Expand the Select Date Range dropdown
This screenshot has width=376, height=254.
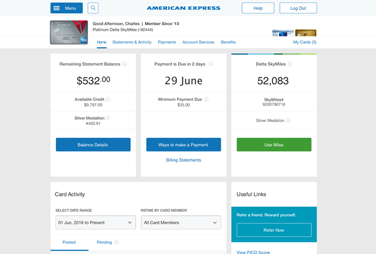coord(95,223)
